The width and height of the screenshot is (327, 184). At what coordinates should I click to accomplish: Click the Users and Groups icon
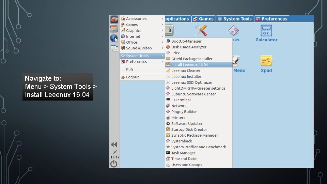(x=168, y=165)
